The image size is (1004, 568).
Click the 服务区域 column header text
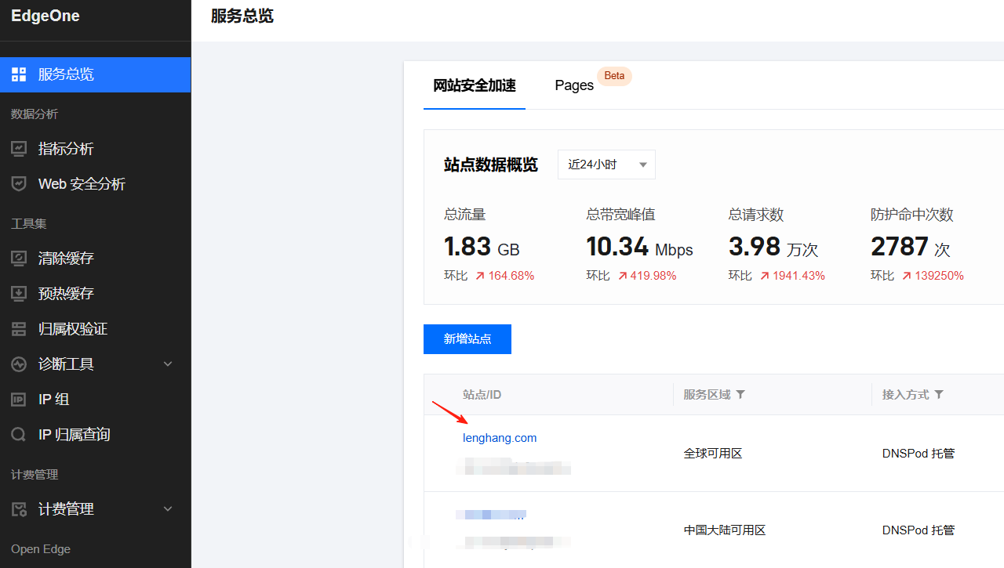707,395
